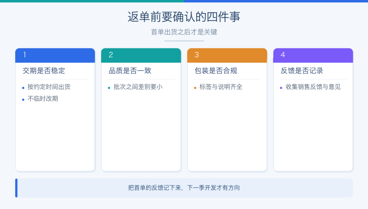This screenshot has height=209, width=368.
Task: Click the orange card header numbered 3
Action: click(x=227, y=55)
